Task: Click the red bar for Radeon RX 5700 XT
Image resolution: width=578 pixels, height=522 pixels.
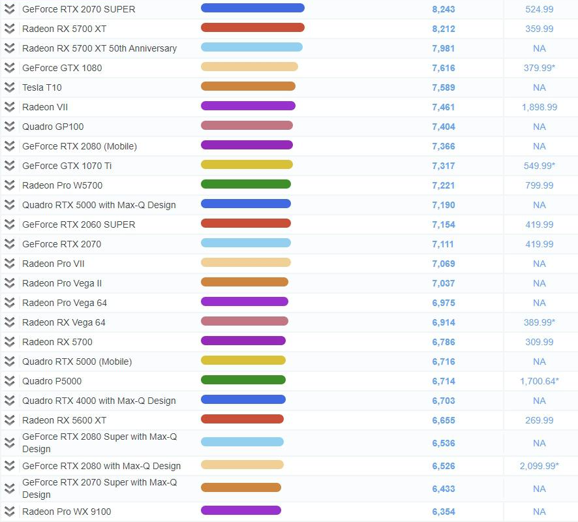Action: [x=252, y=27]
